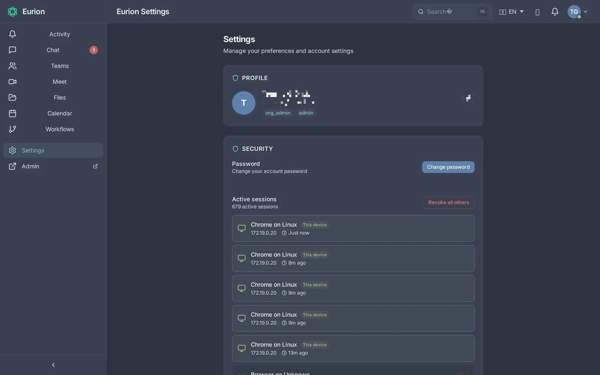Open Workflows via its branch icon
The image size is (600, 375).
coord(12,129)
